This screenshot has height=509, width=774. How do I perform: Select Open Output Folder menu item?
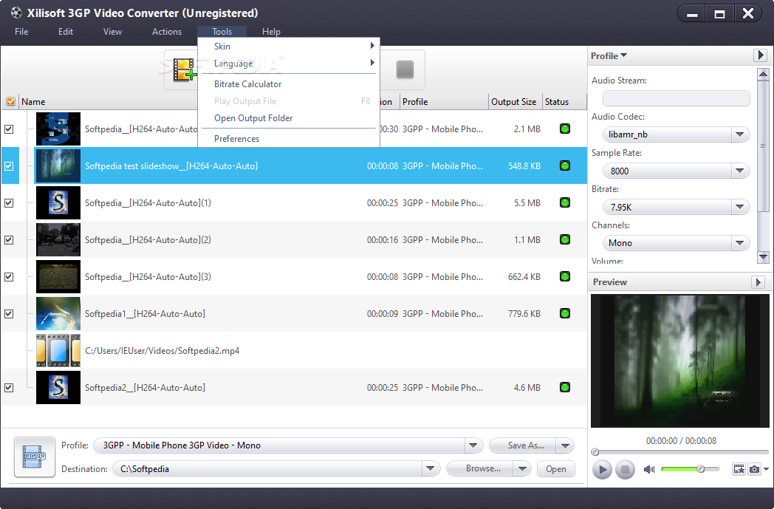point(289,118)
